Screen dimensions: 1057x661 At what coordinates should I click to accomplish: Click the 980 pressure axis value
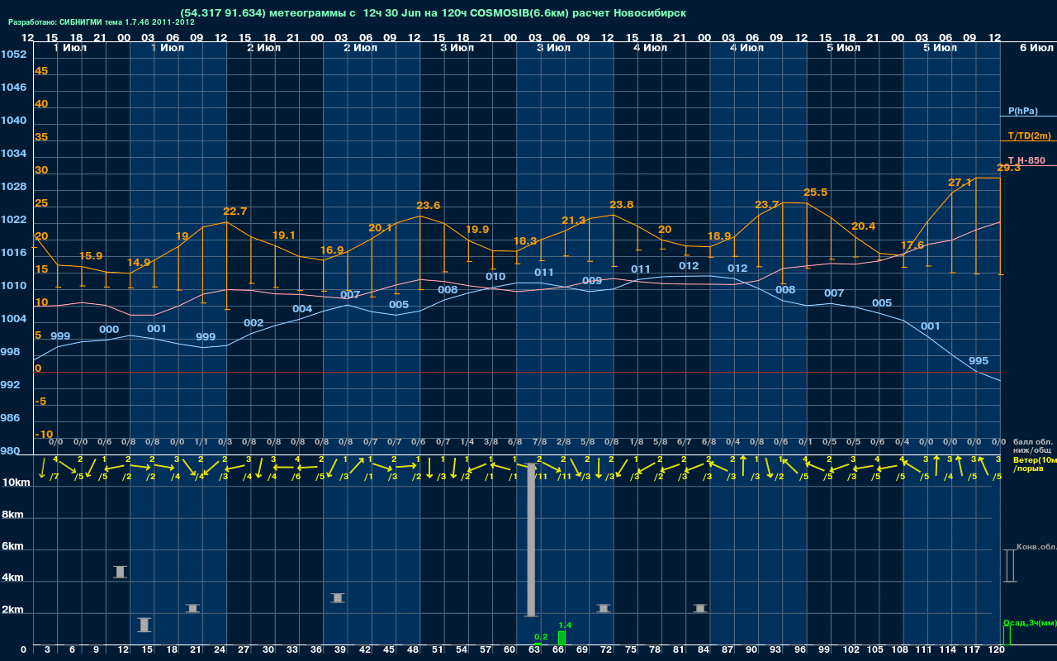(11, 451)
